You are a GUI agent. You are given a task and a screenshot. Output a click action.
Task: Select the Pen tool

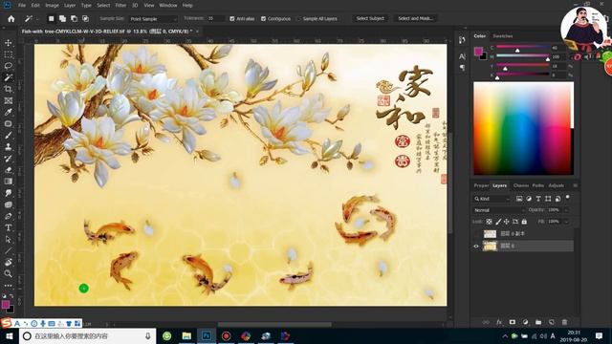(9, 216)
